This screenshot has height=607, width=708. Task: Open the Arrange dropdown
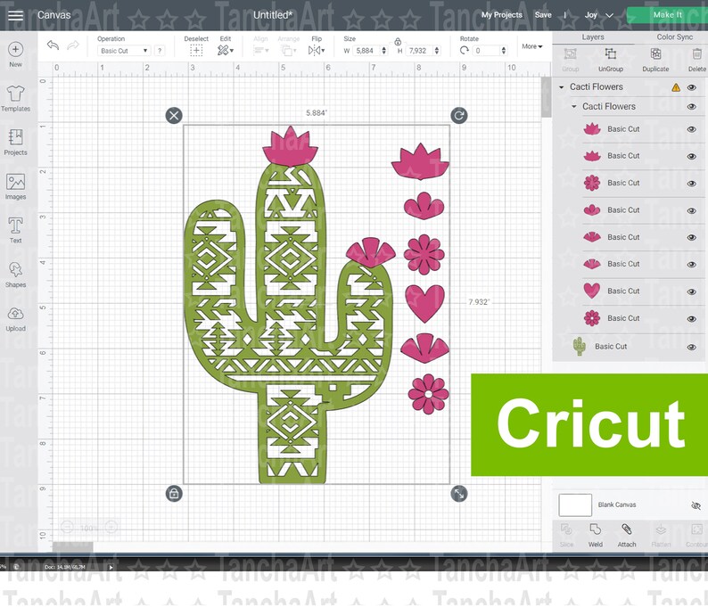coord(288,51)
